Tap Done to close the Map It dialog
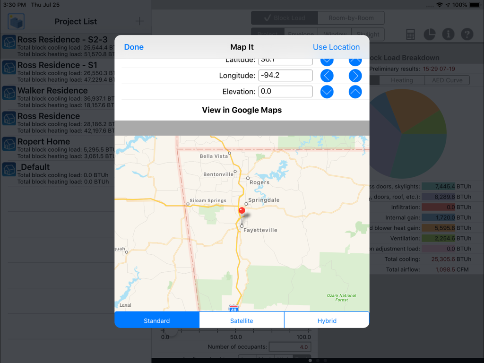 pyautogui.click(x=134, y=47)
